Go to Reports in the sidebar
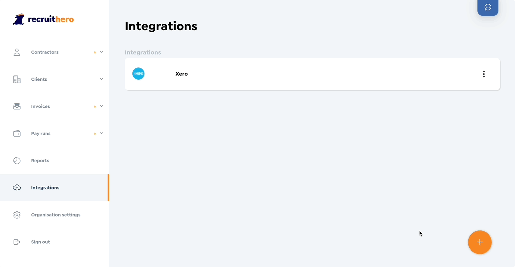Viewport: 515px width, 267px height. pos(54,161)
